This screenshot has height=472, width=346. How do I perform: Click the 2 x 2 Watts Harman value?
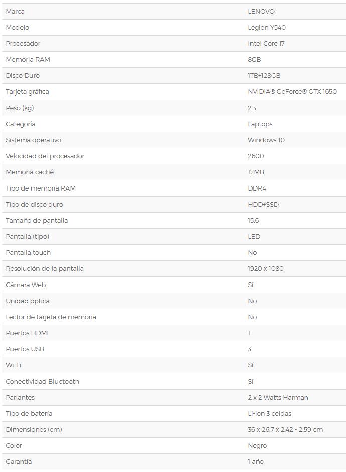[278, 397]
